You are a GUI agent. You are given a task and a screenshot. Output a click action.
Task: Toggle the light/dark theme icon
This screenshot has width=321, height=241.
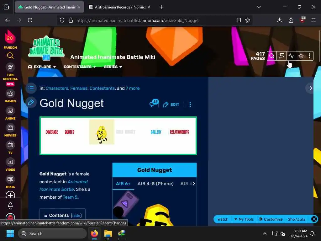pyautogui.click(x=301, y=56)
